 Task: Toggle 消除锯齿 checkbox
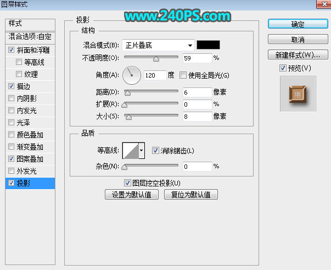coord(156,151)
